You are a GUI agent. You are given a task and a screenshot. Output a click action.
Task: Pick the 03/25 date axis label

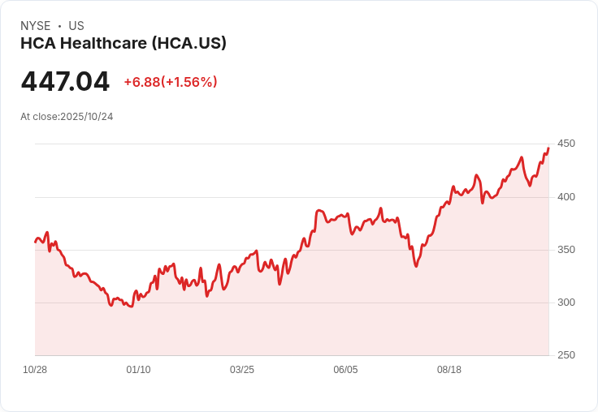tap(242, 370)
